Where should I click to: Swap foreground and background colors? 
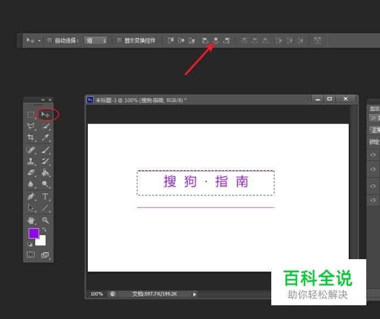pos(44,230)
